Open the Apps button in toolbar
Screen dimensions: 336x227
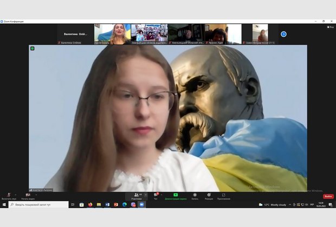click(223, 196)
